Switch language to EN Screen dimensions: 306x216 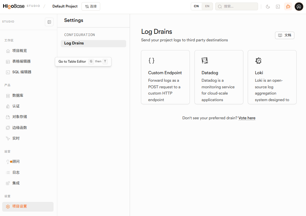point(207,6)
